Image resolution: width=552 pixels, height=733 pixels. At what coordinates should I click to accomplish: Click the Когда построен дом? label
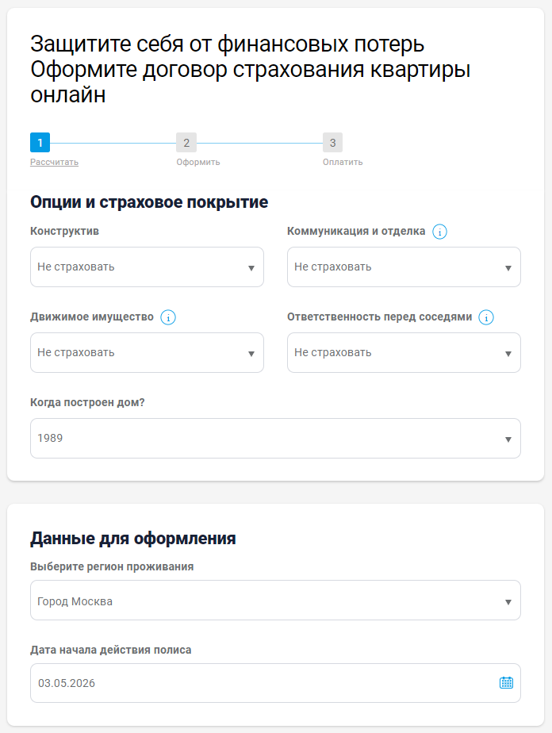pos(87,402)
